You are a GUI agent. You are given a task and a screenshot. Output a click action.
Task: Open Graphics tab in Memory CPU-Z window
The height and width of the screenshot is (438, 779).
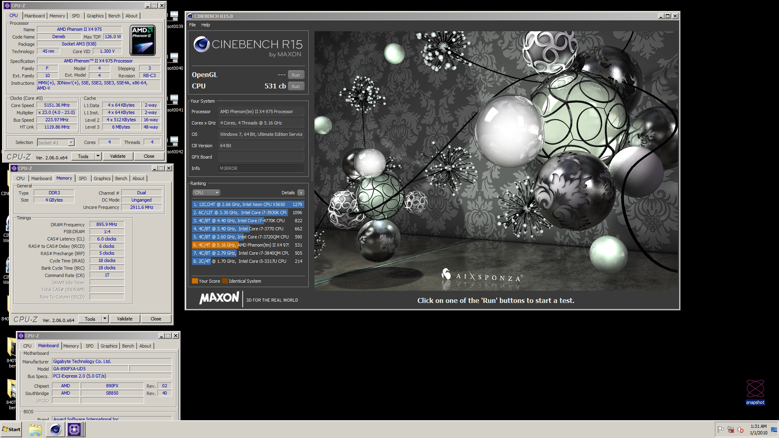pyautogui.click(x=102, y=178)
